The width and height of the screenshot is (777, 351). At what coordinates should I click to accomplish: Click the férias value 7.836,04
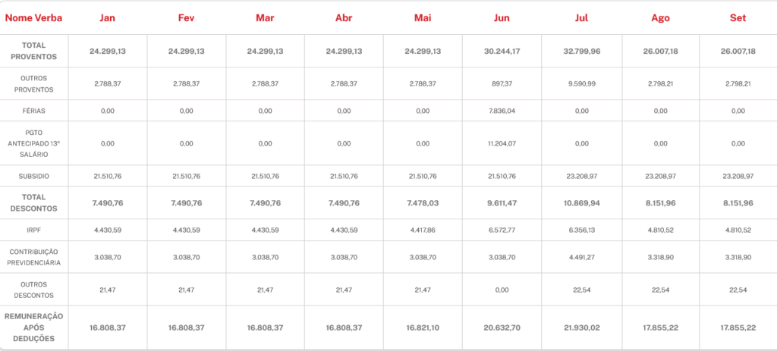[502, 111]
